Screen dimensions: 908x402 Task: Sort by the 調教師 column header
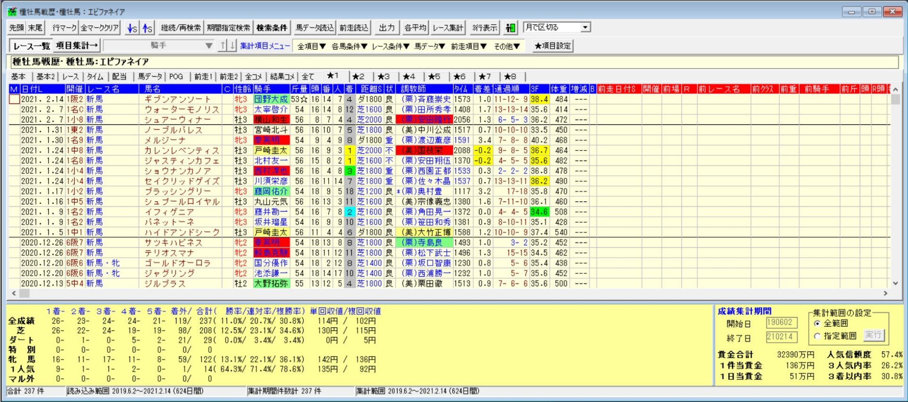pos(424,89)
